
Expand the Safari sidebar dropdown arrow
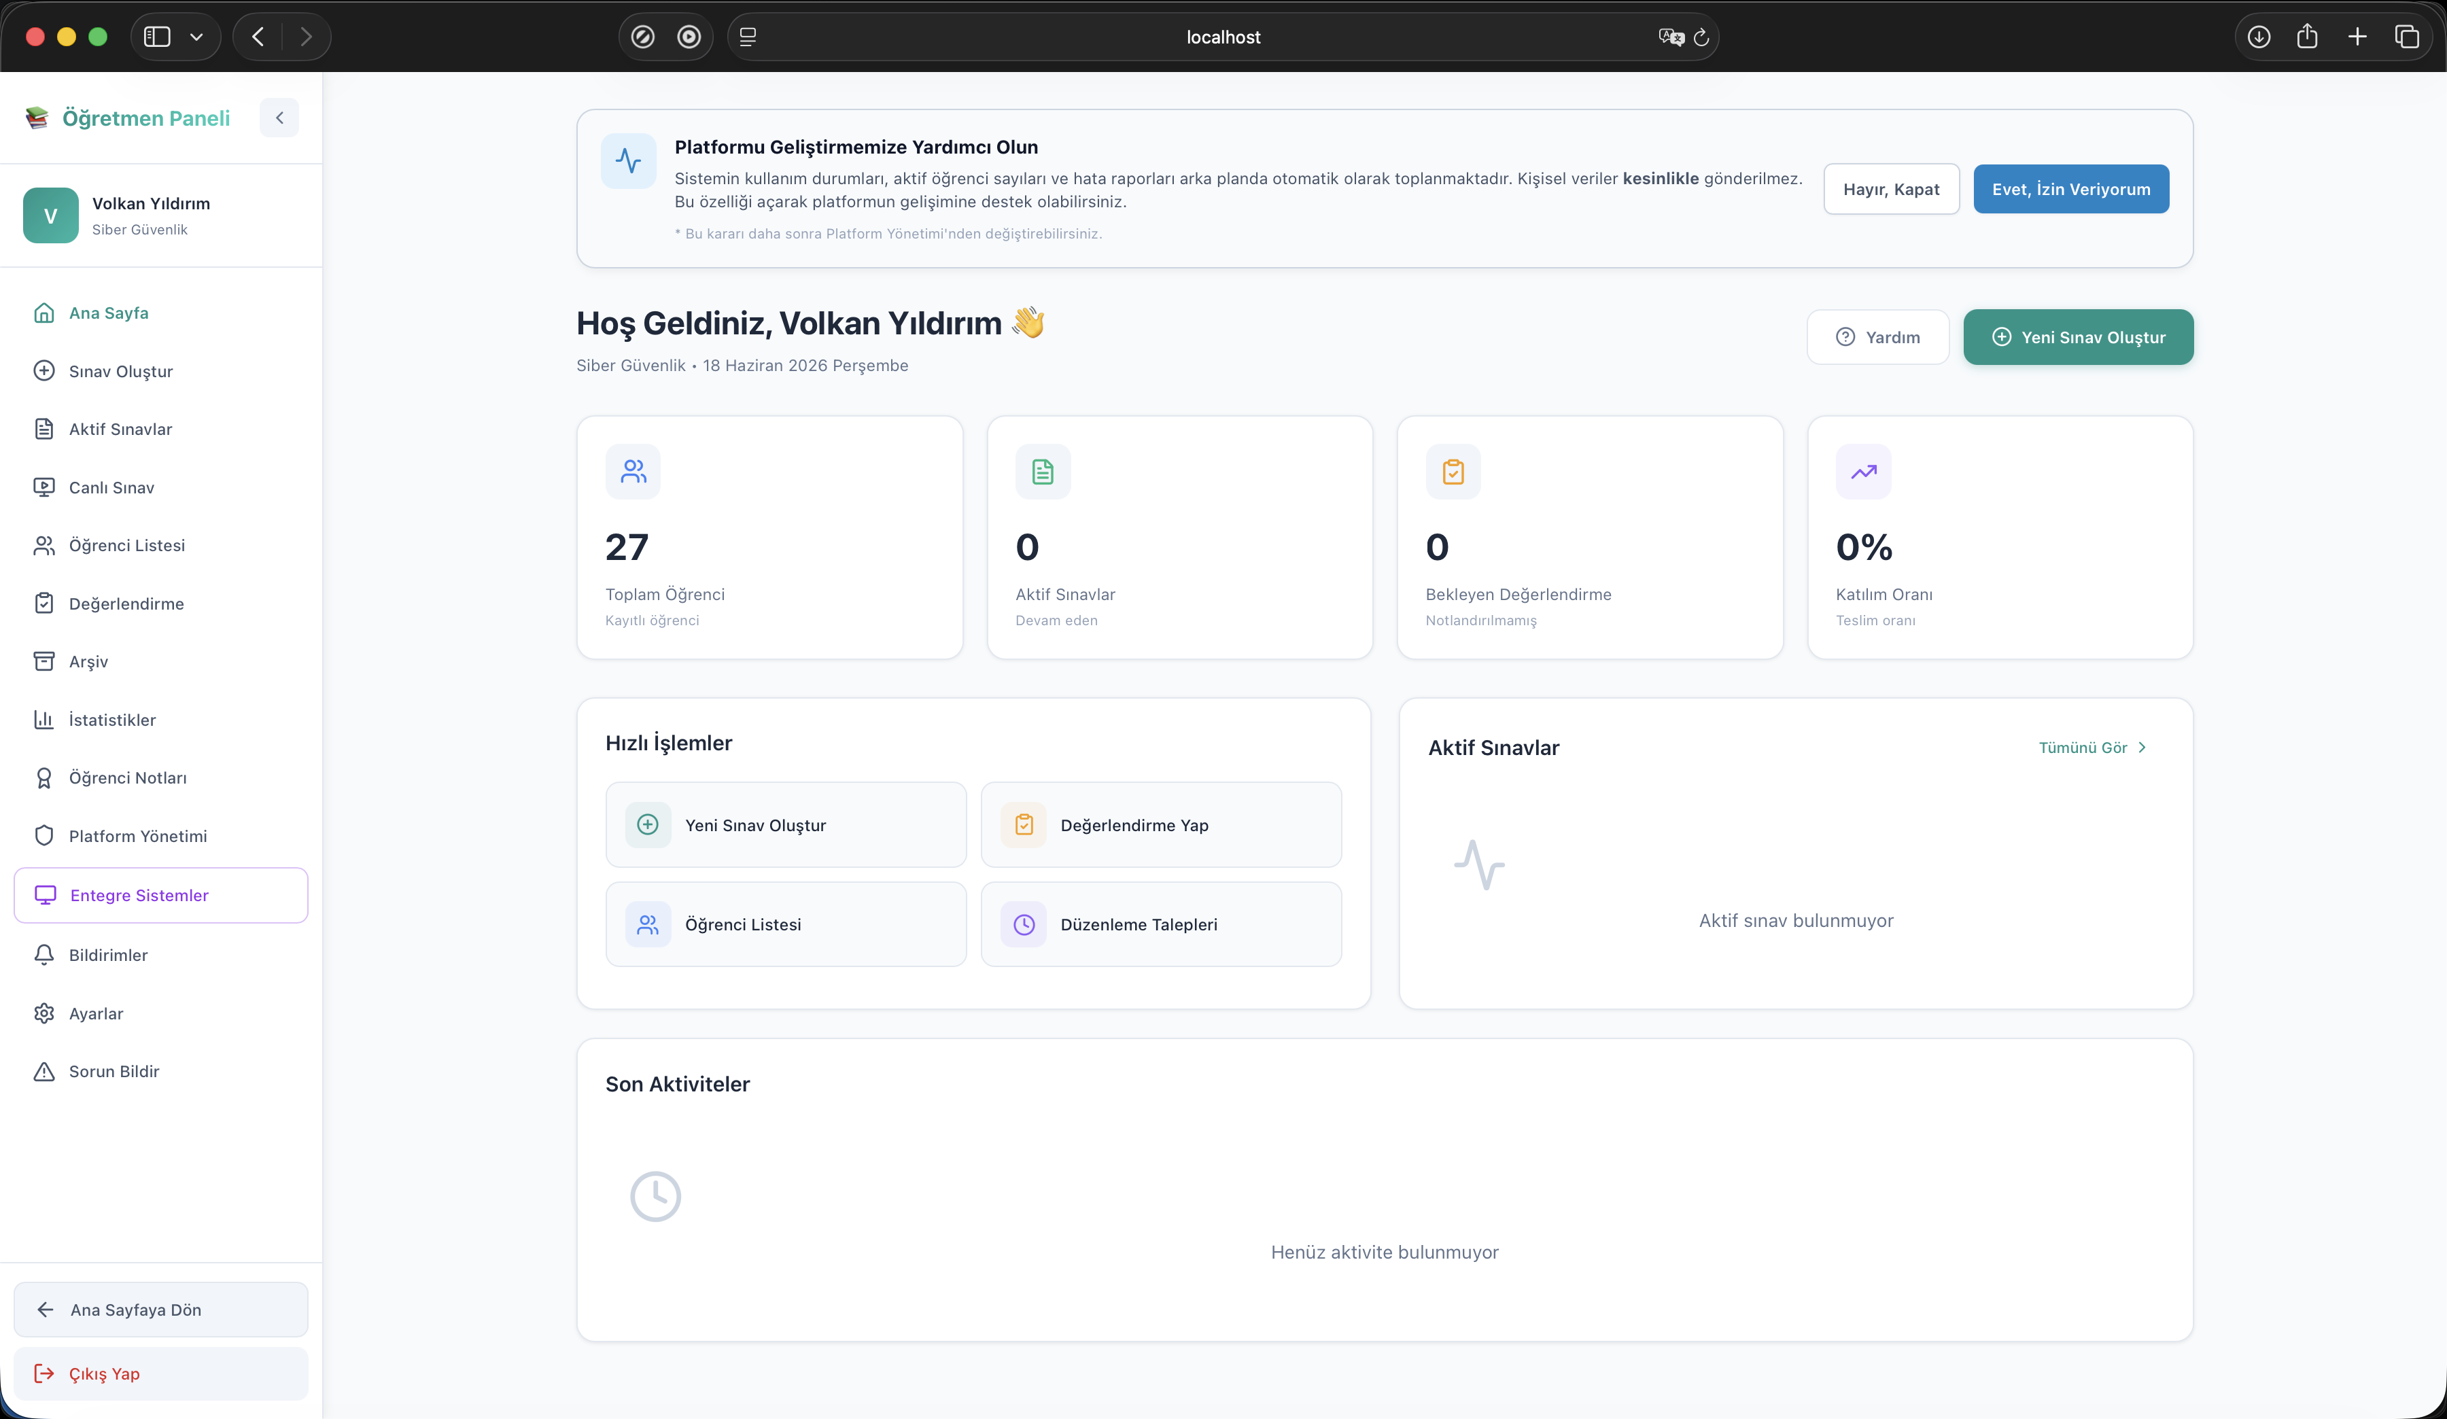pyautogui.click(x=196, y=37)
